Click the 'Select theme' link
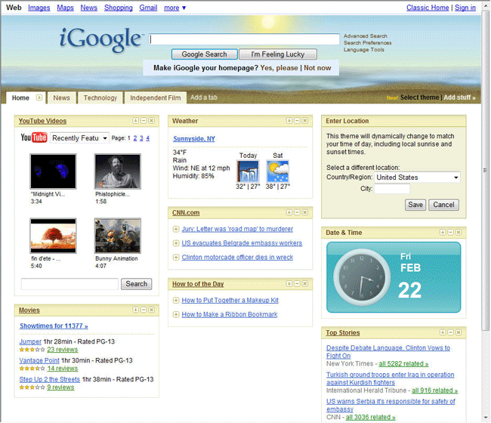This screenshot has height=423, width=491. 419,97
